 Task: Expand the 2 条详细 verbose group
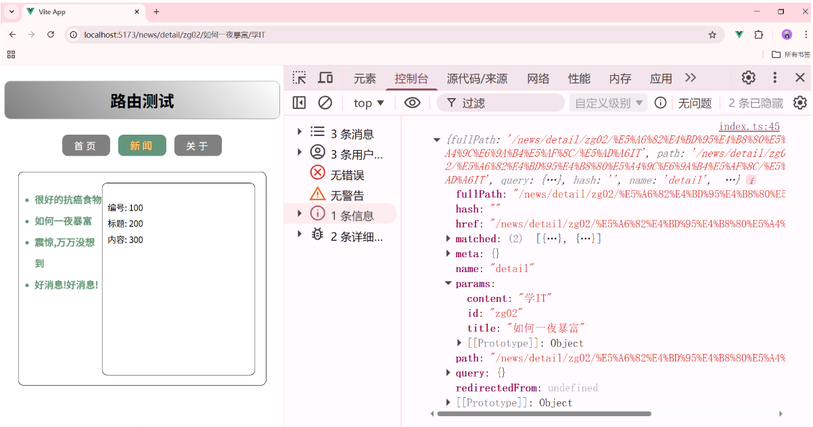(x=300, y=233)
